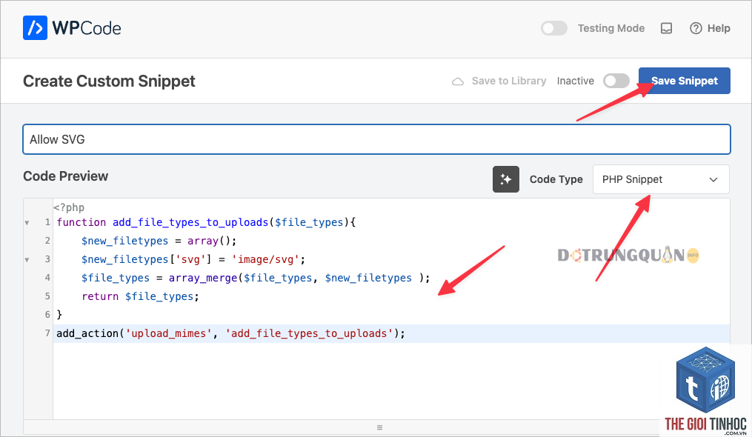Viewport: 752px width, 437px height.
Task: Click the $new_filetypes = array() line
Action: [159, 241]
